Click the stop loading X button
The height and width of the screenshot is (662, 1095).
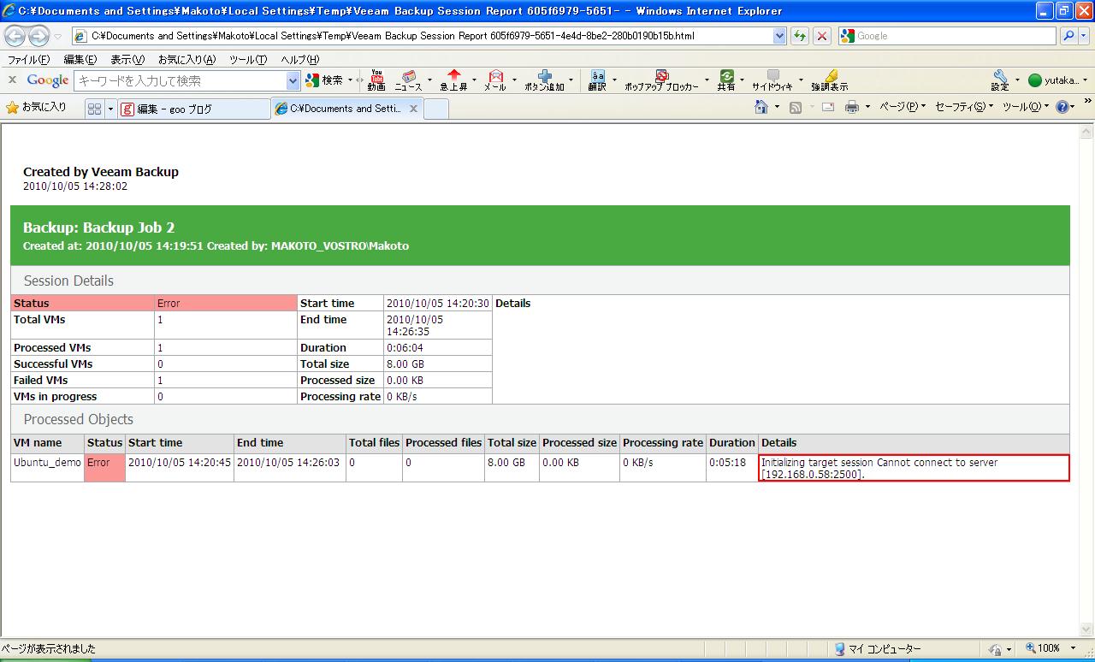coord(822,36)
